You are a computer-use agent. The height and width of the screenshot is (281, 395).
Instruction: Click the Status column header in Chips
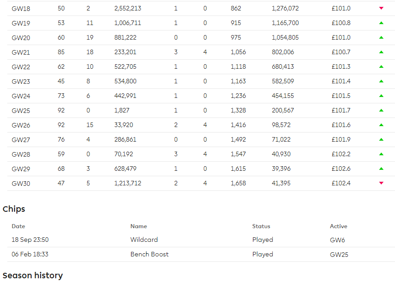(261, 226)
